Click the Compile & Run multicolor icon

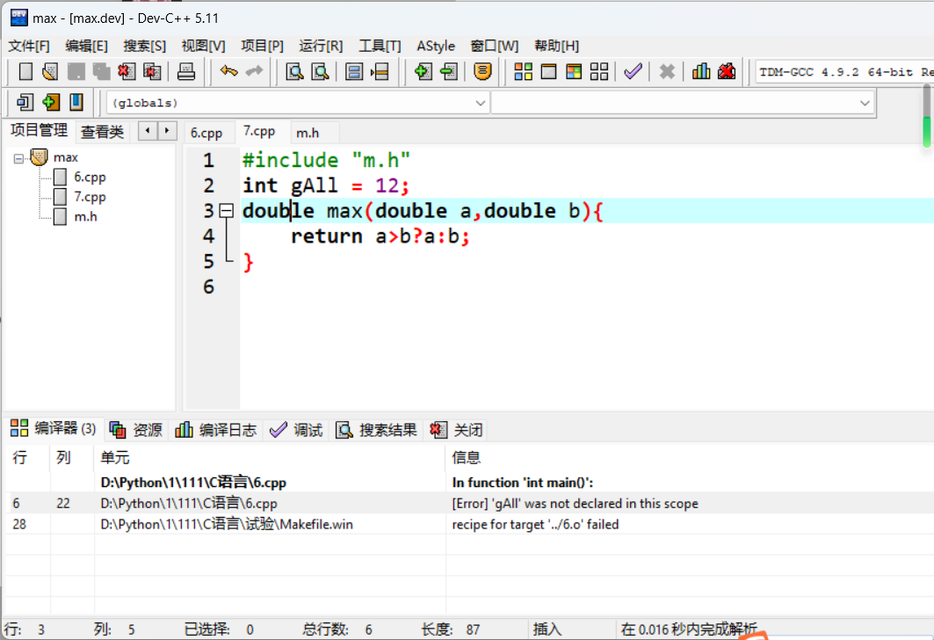pos(574,72)
